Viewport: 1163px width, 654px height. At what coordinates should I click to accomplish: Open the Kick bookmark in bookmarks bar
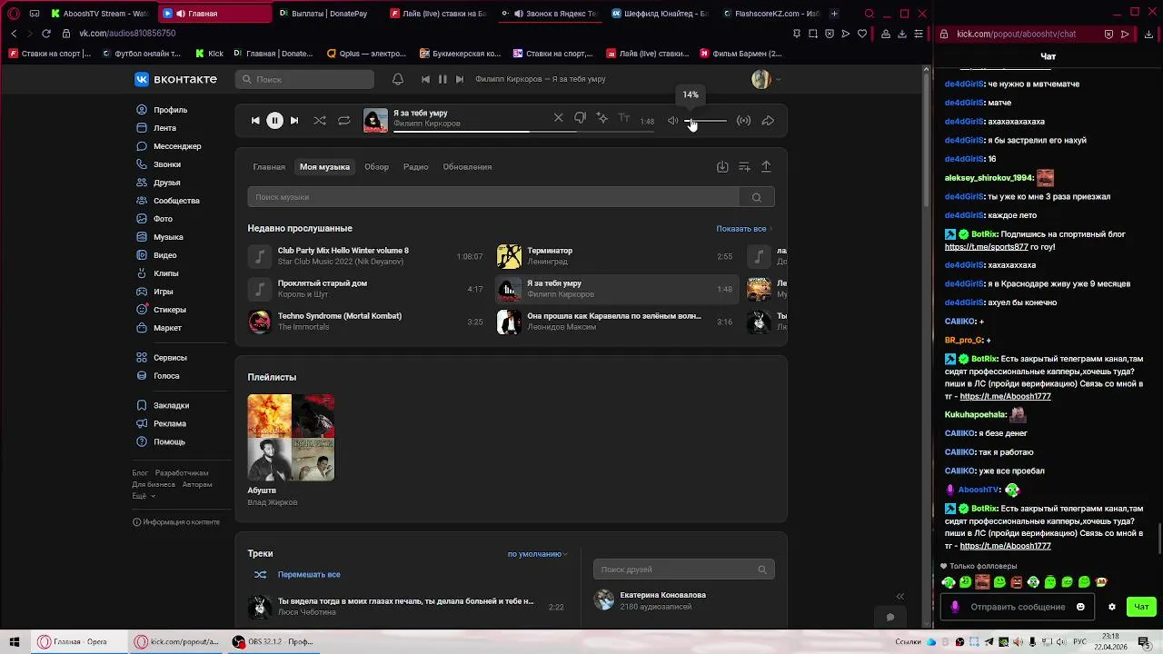click(209, 54)
